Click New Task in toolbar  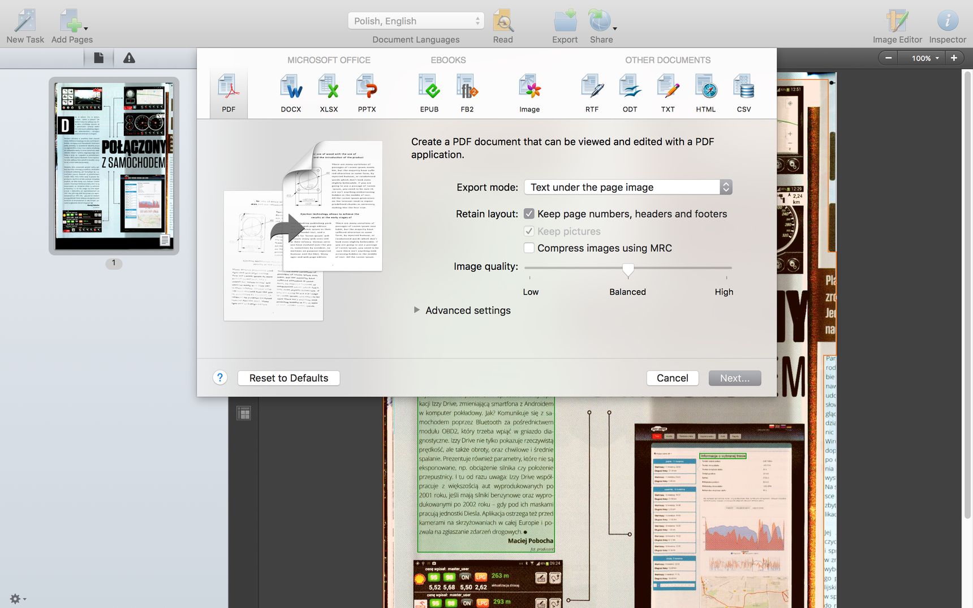[25, 25]
